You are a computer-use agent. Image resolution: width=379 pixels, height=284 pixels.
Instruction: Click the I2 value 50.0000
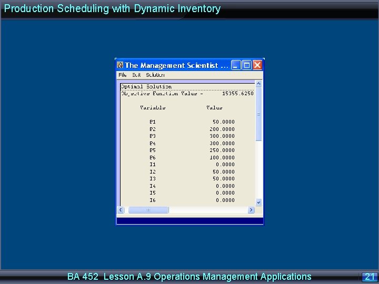click(x=224, y=171)
